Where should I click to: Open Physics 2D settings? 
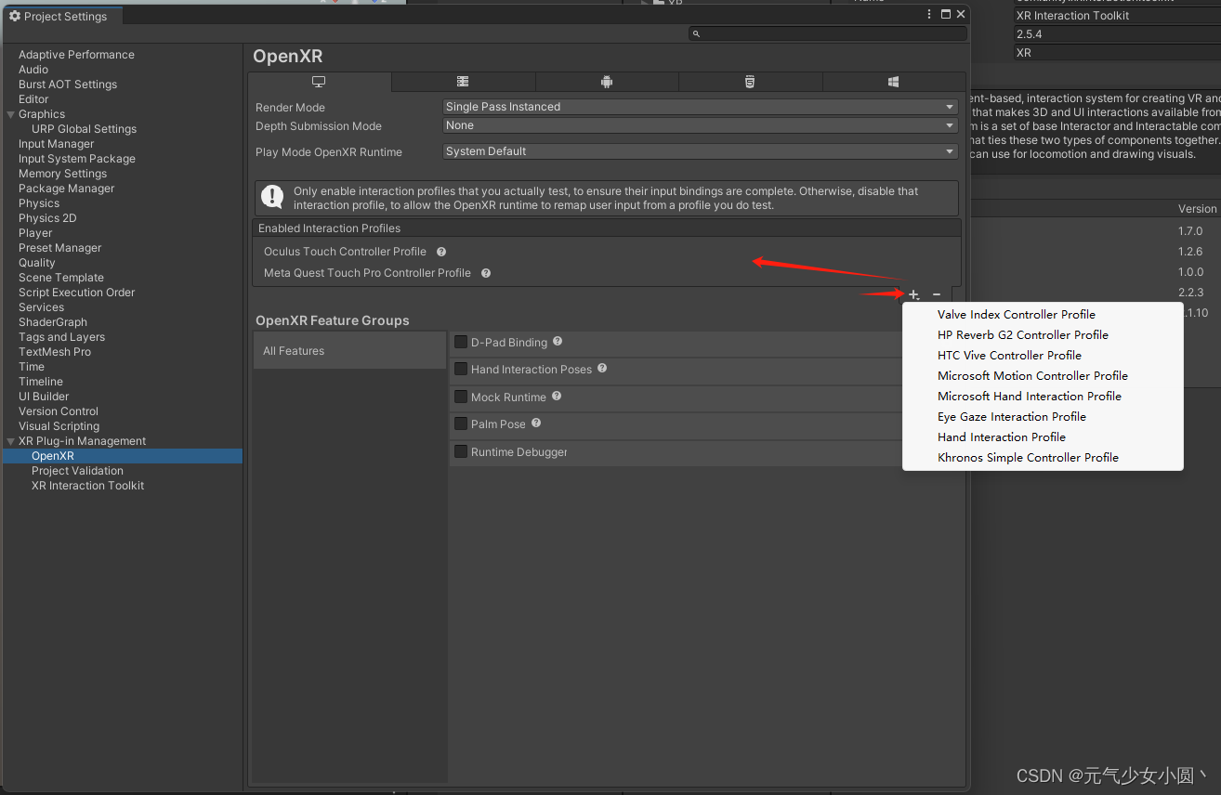tap(47, 218)
